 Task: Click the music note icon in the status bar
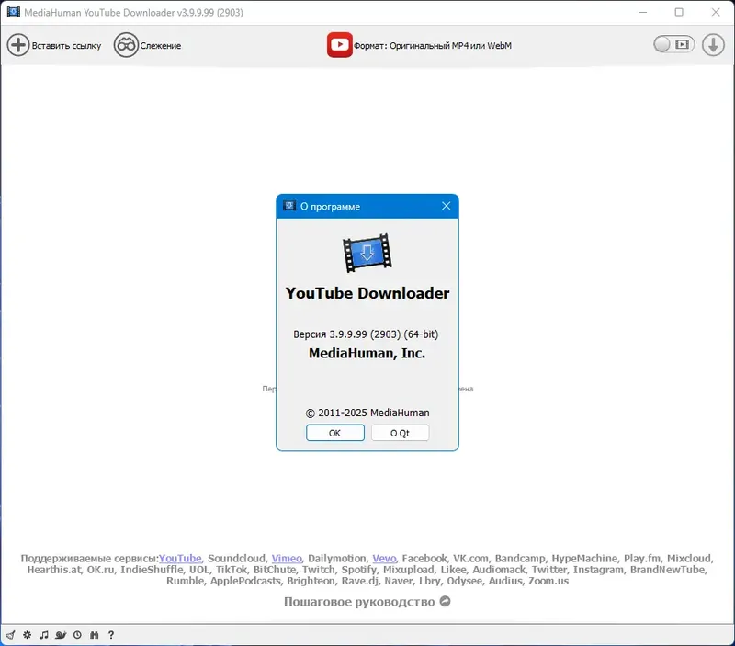pyautogui.click(x=44, y=635)
